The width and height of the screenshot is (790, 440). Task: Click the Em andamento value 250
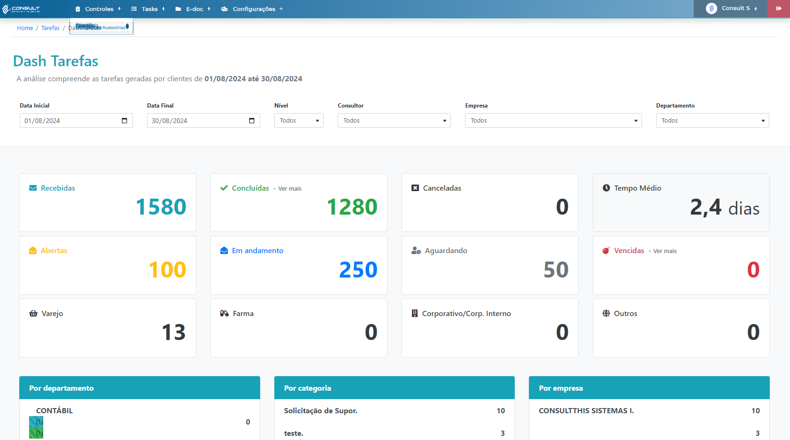pyautogui.click(x=358, y=270)
